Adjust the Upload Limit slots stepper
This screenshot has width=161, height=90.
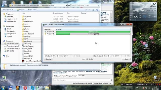60,56
